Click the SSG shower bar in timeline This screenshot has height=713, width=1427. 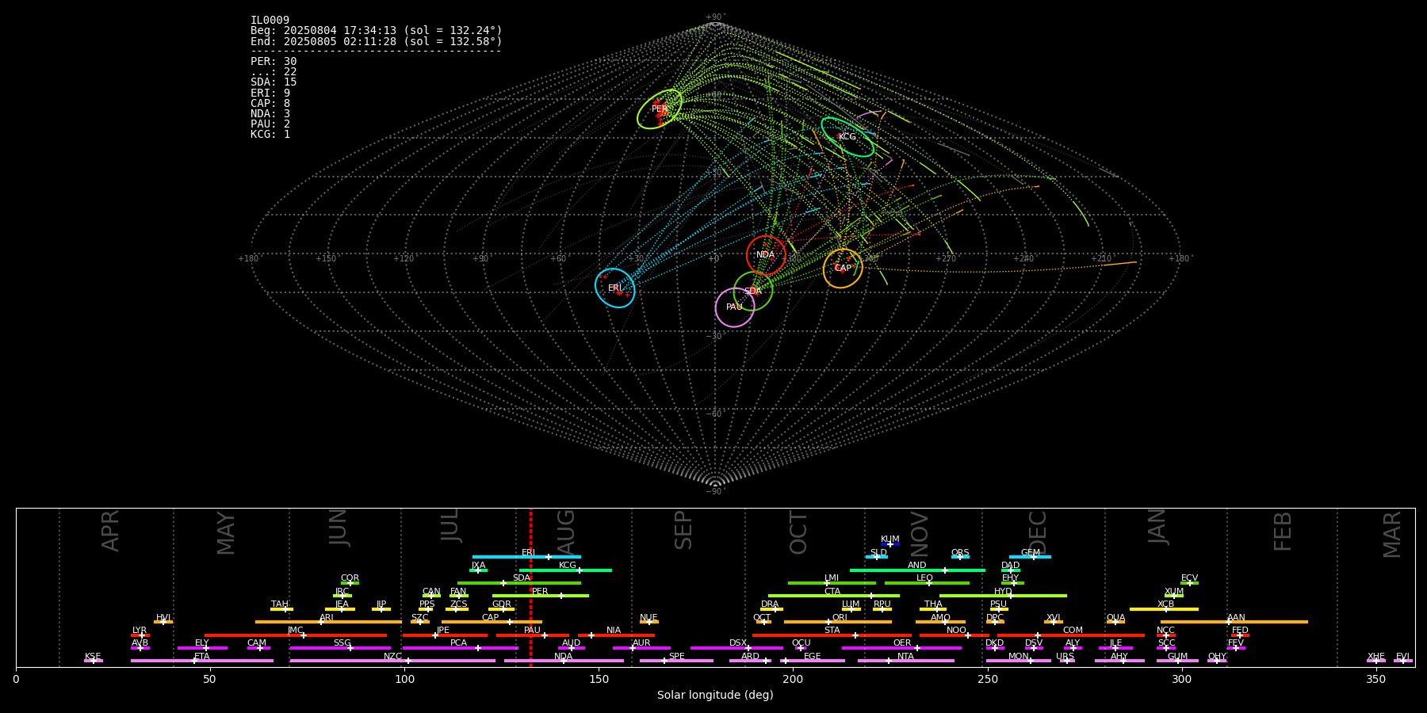point(340,648)
